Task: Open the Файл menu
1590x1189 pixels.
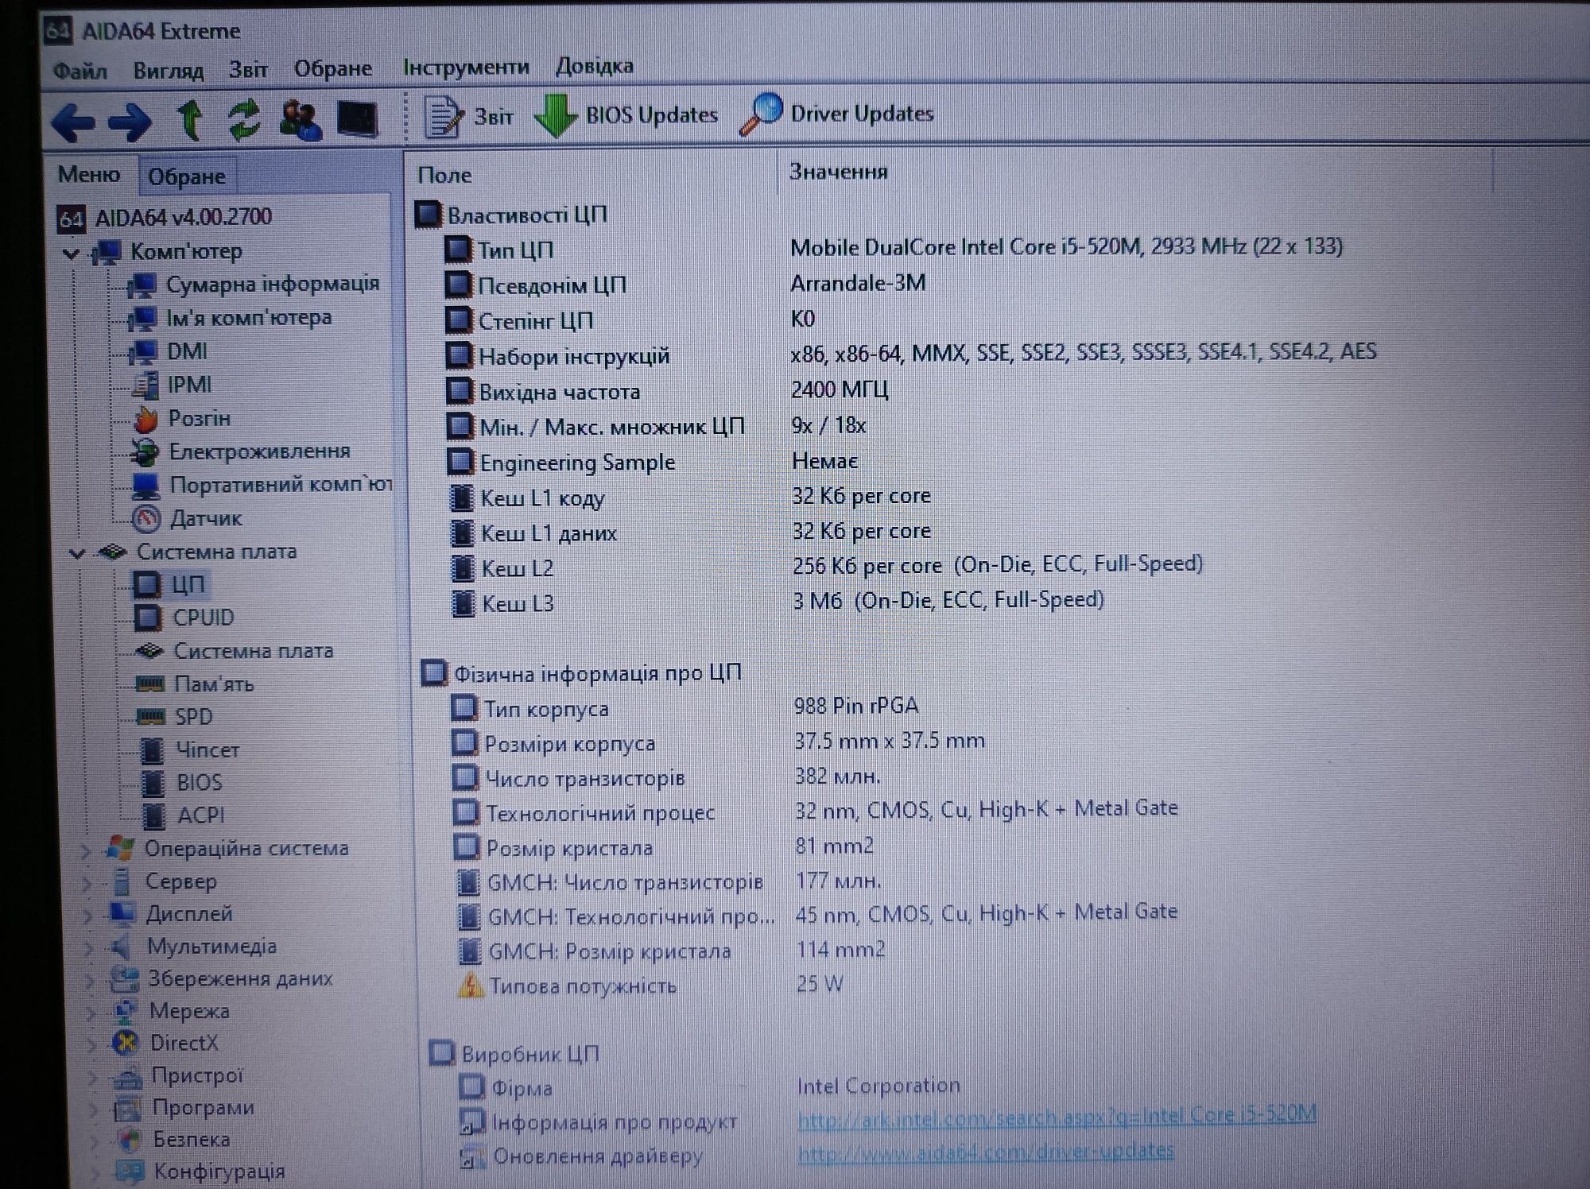Action: 79,71
